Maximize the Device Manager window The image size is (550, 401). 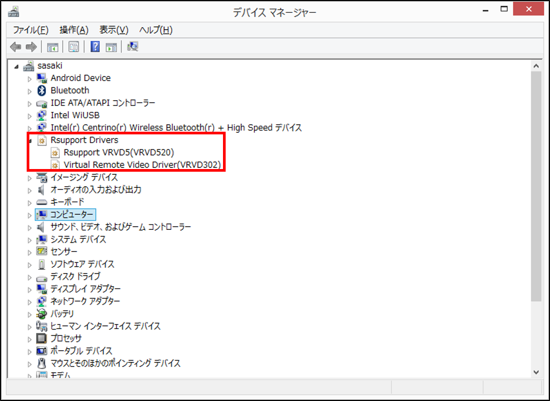504,10
